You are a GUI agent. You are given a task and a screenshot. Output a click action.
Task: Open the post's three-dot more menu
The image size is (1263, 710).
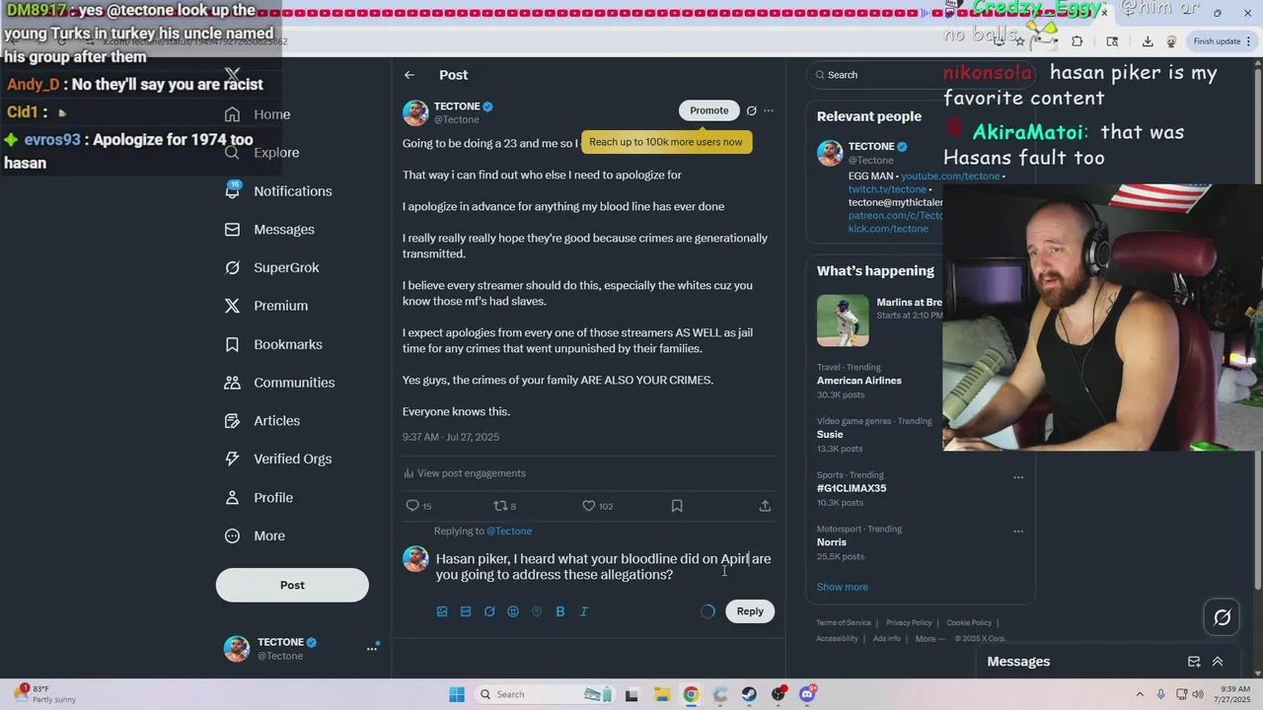pos(769,110)
